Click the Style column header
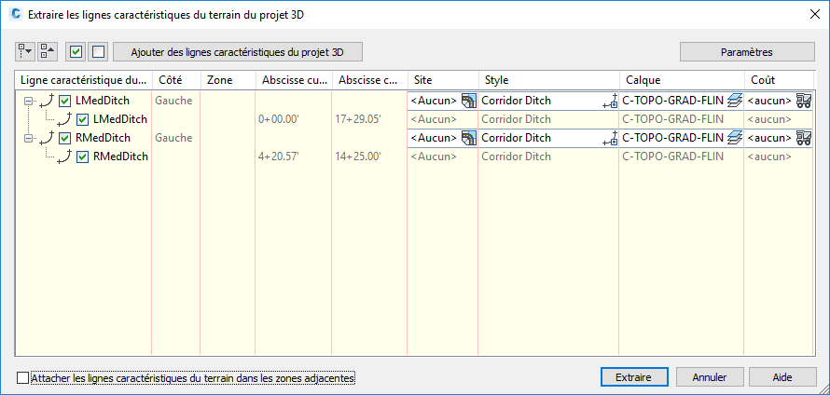This screenshot has height=395, width=830. pyautogui.click(x=548, y=80)
